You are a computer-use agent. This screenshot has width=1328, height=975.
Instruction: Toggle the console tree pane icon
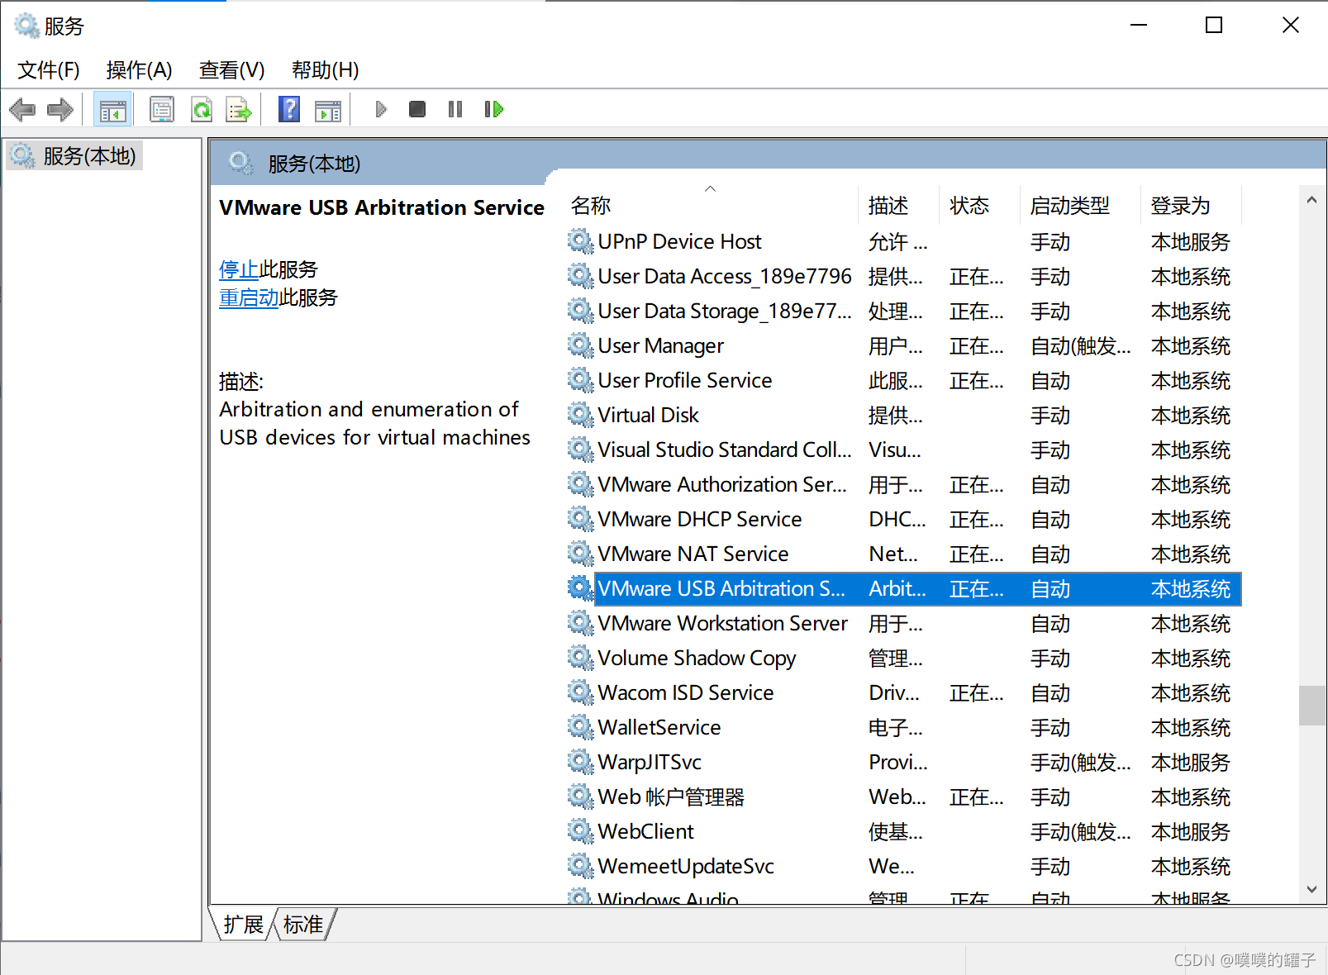click(112, 109)
